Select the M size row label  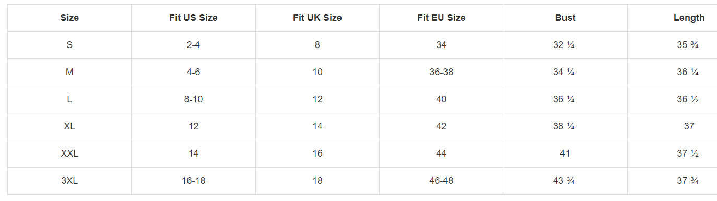click(69, 72)
